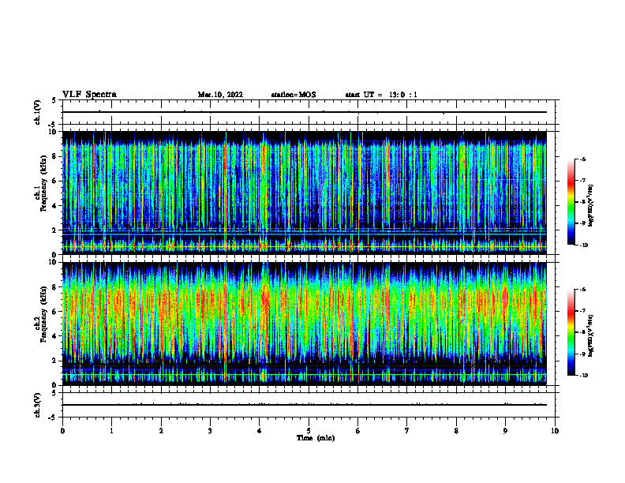
Task: Click the ch.3 voltage waveform trace
Action: tap(304, 405)
